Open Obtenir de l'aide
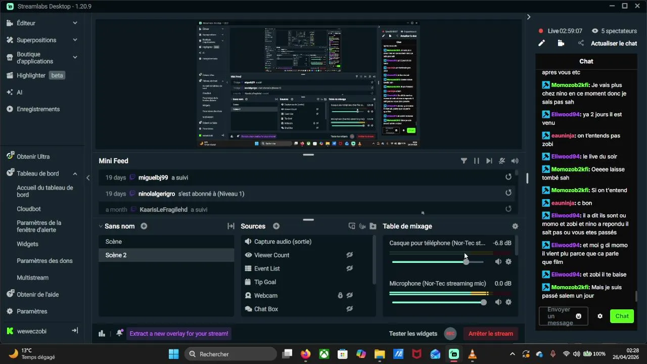The width and height of the screenshot is (647, 364). coord(37,294)
